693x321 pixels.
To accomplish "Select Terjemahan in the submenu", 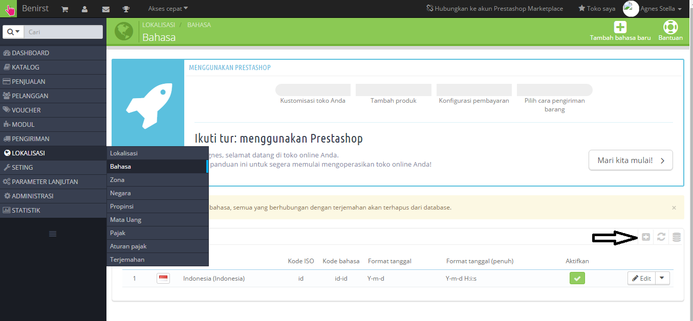I will 158,259.
